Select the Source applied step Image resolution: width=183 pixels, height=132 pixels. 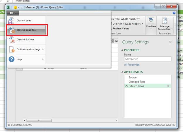pos(148,77)
